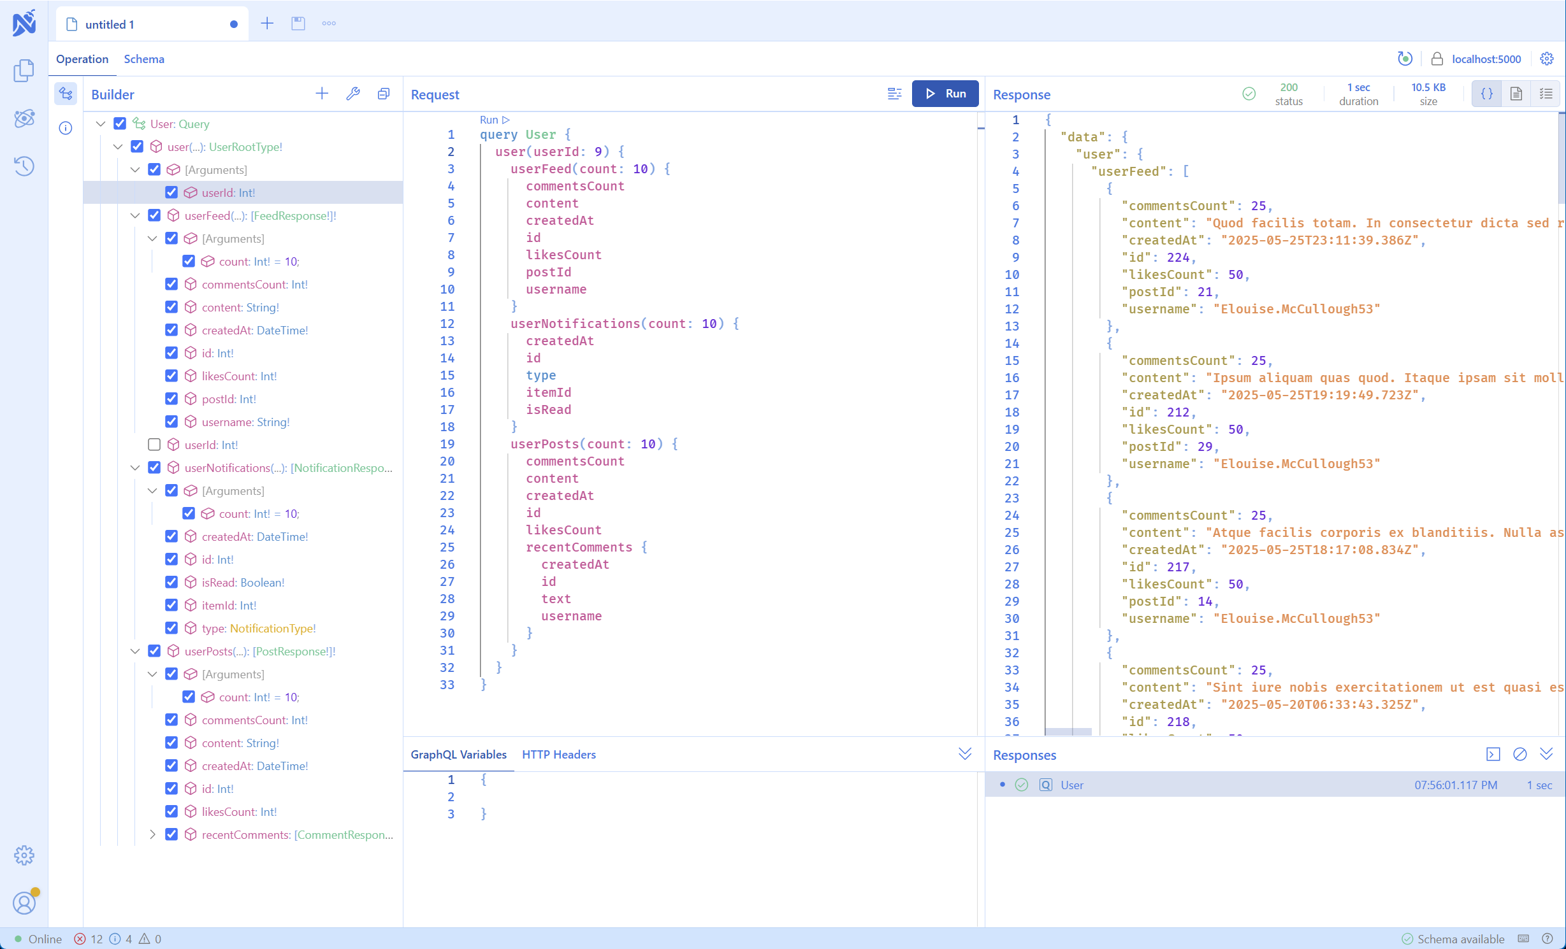Uncheck the type: NotificationType! checkbox
The image size is (1566, 949).
171,628
